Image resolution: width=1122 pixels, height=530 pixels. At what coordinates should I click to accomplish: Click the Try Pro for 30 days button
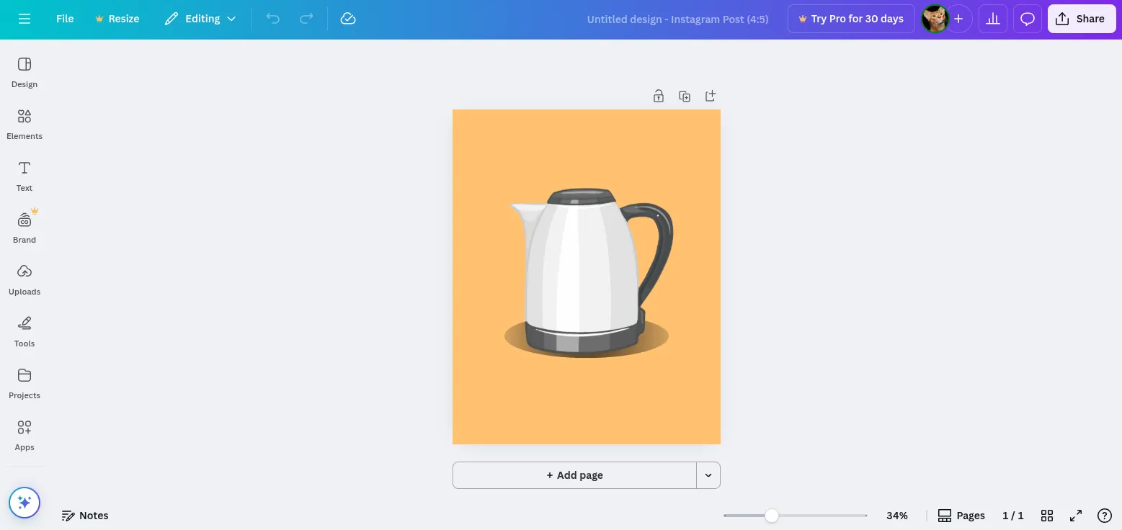pyautogui.click(x=850, y=19)
